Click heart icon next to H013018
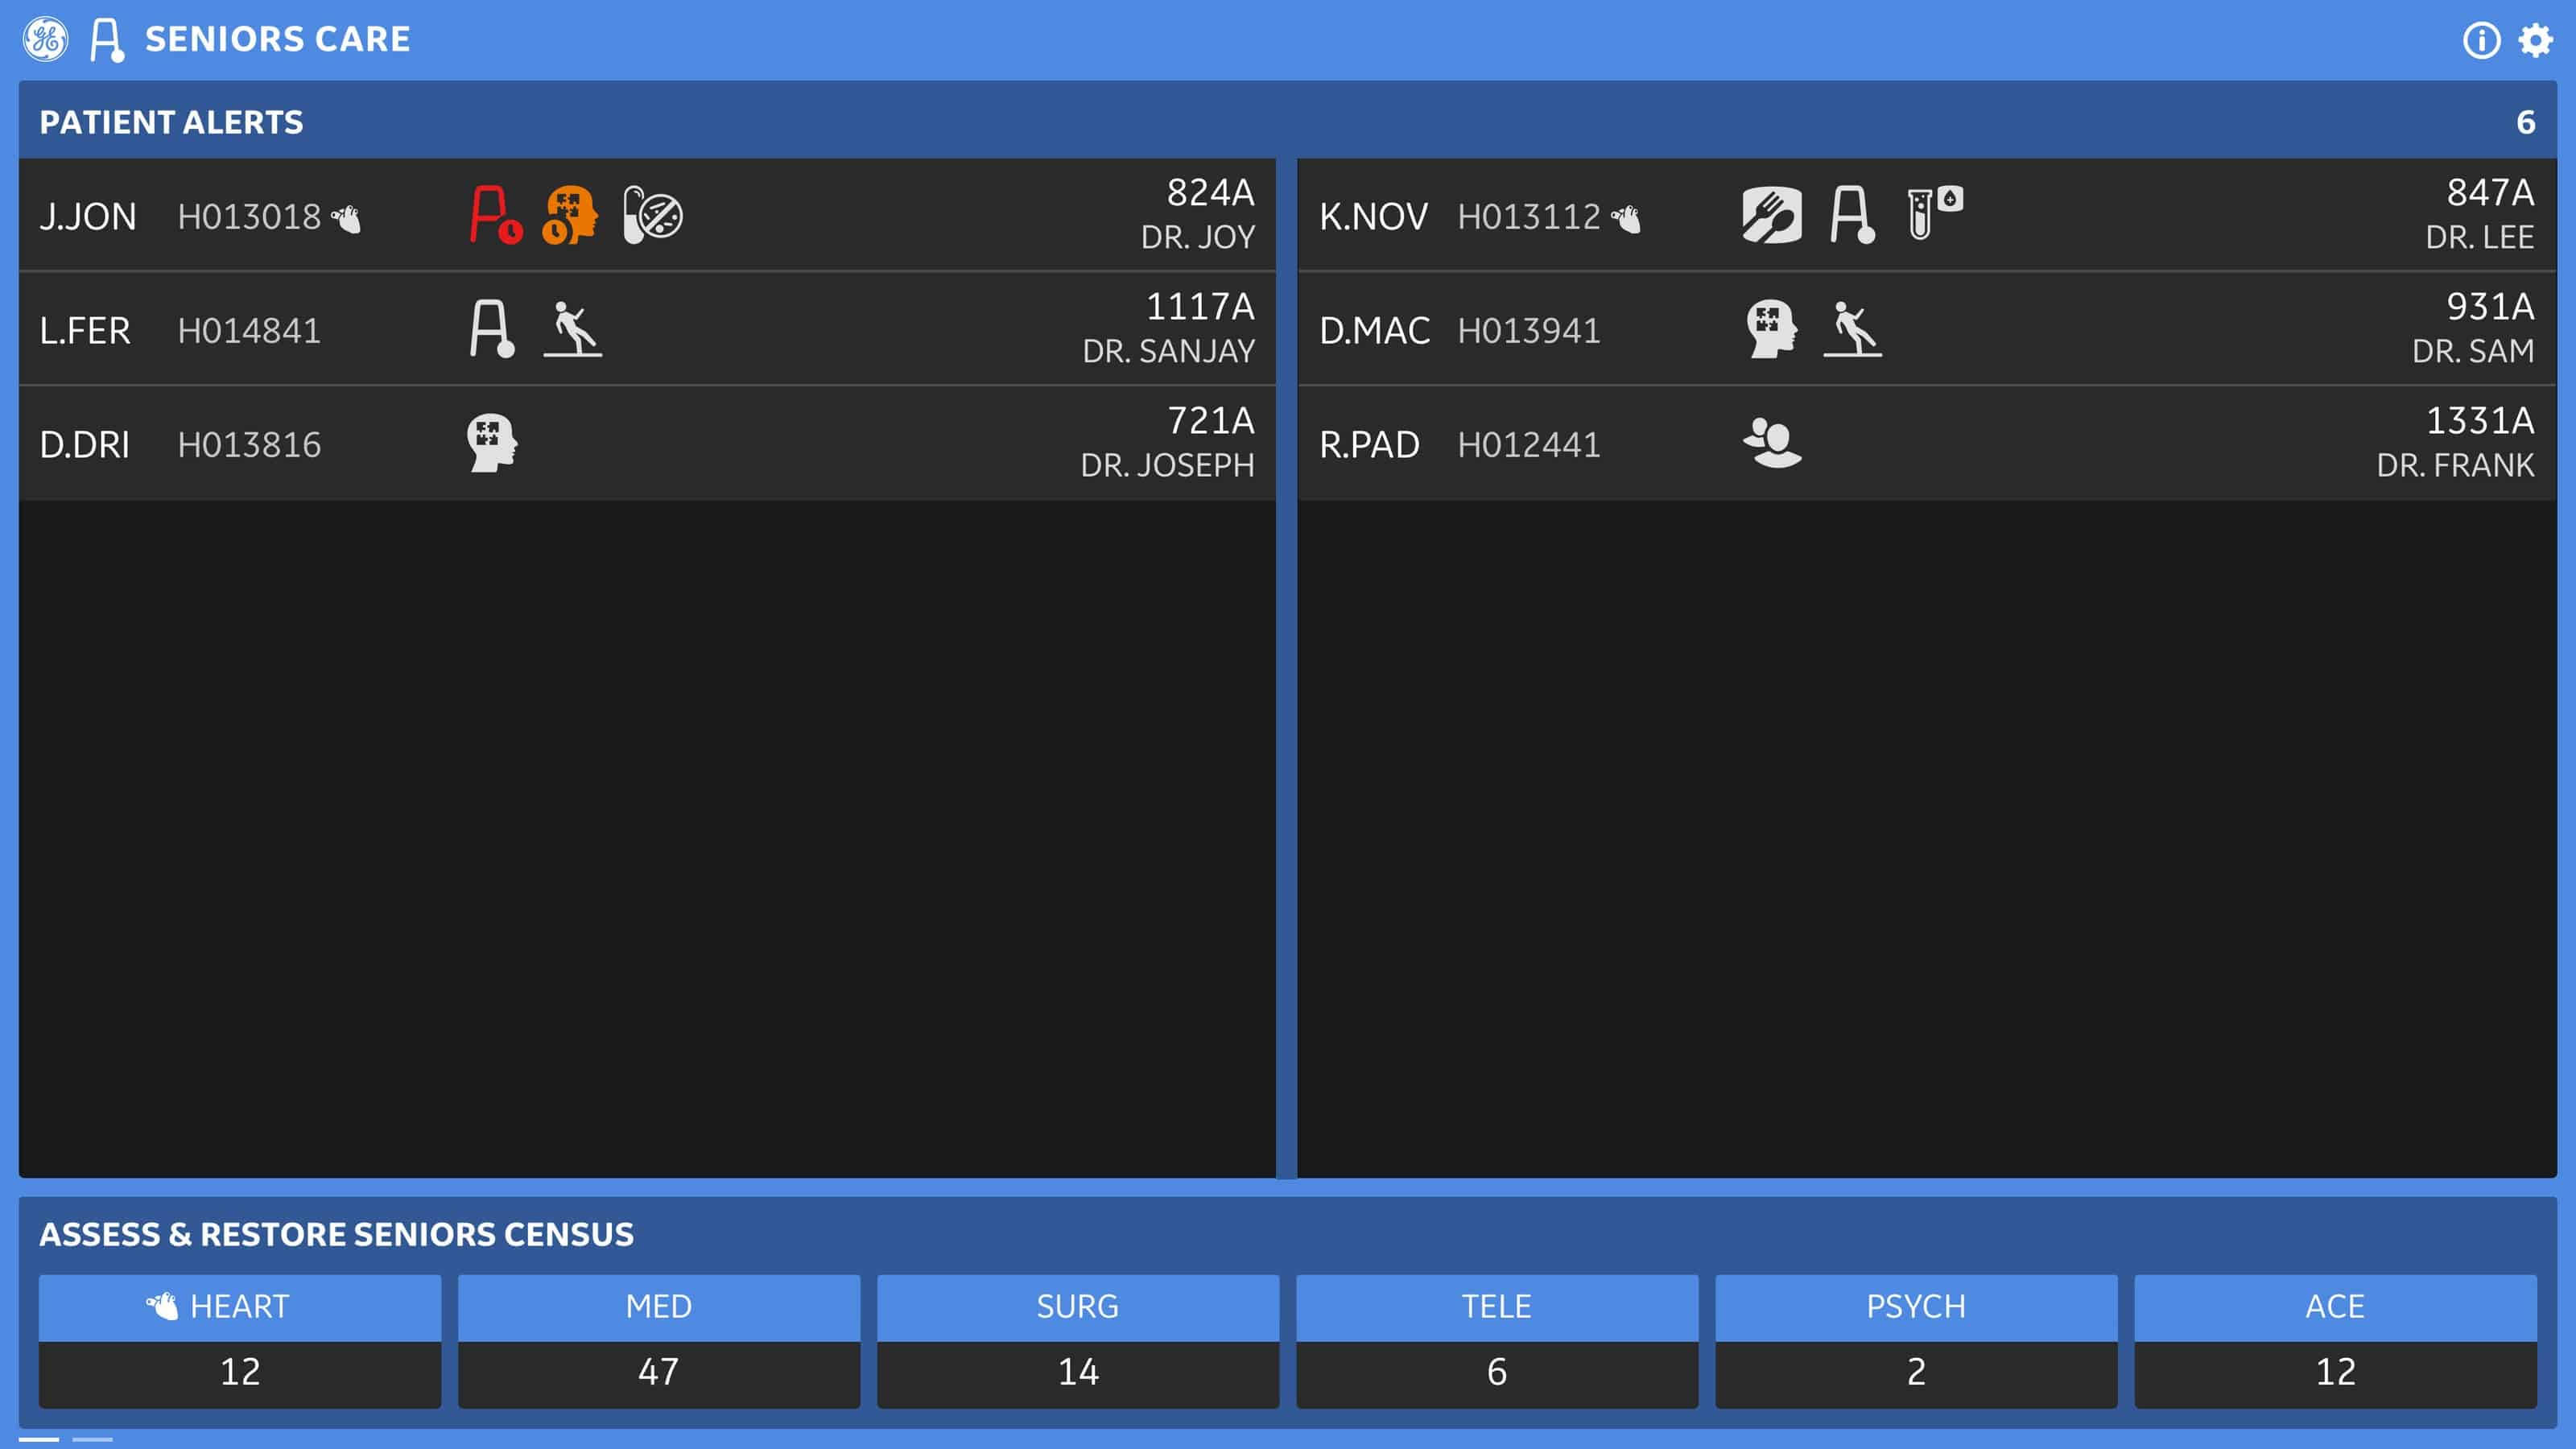2576x1449 pixels. [x=346, y=218]
